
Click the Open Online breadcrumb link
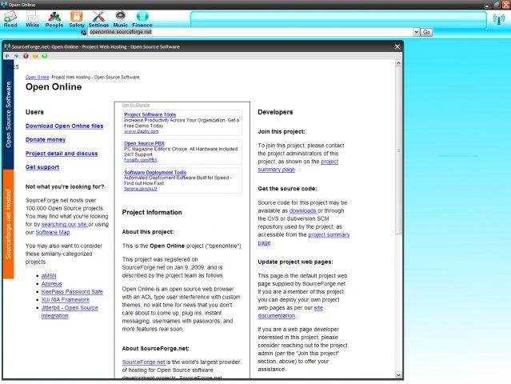pyautogui.click(x=37, y=78)
